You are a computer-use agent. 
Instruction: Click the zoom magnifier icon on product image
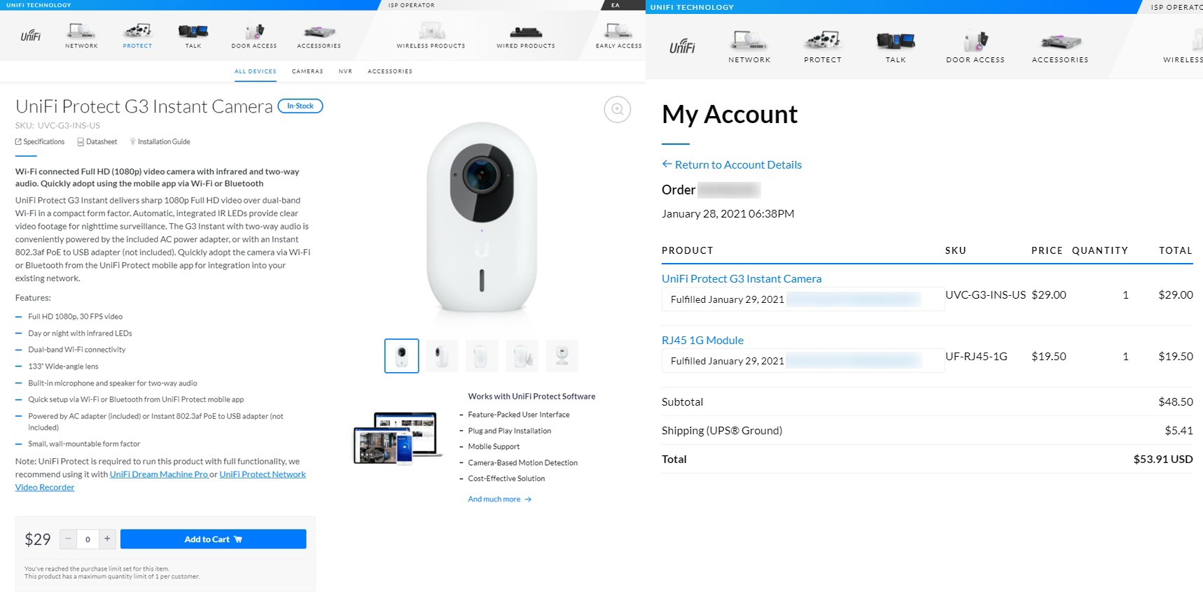tap(618, 109)
